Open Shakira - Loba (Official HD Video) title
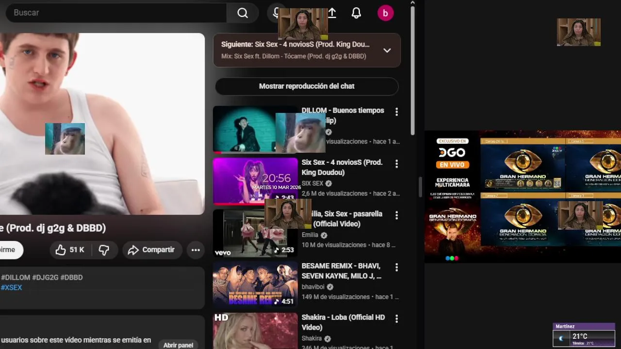 [x=343, y=322]
